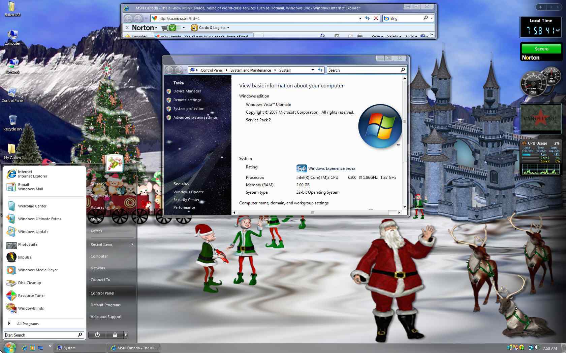Screen dimensions: 566x353
Task: Click Refresh icon in System window address bar
Action: 320,70
